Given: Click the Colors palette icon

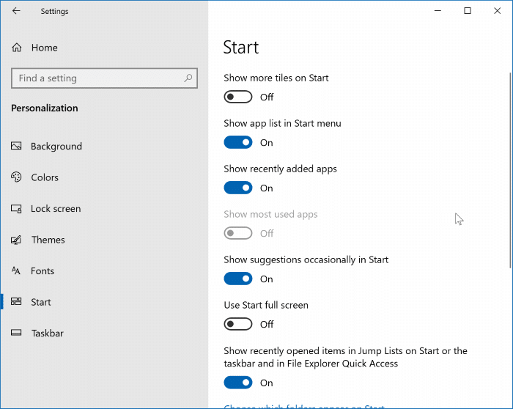Looking at the screenshot, I should 16,177.
